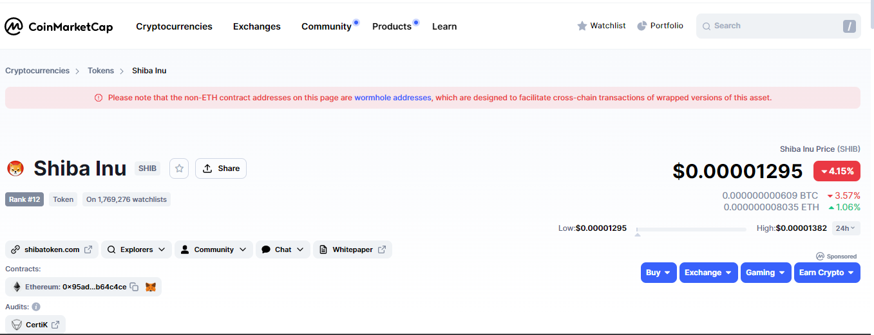Screen dimensions: 874x335
Task: Open the Learn menu
Action: coord(444,26)
